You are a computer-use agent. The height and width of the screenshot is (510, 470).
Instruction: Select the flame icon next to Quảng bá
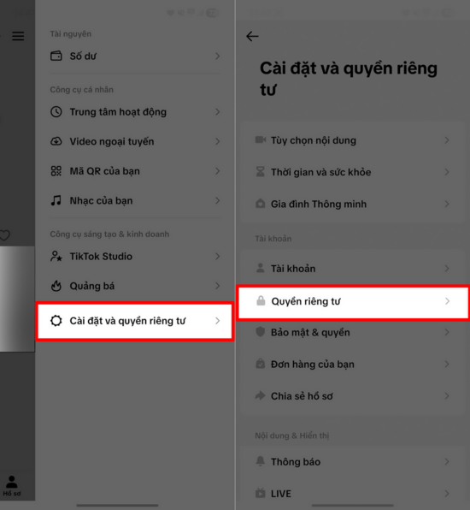point(56,286)
